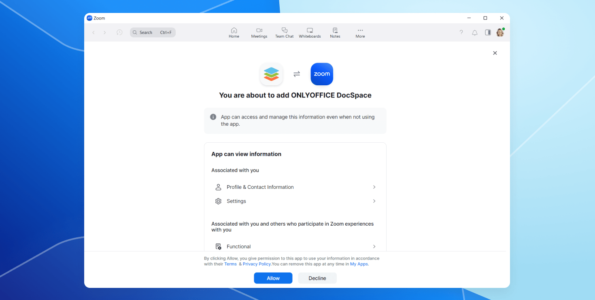Toggle the side panel icon
Viewport: 595px width, 300px height.
click(x=488, y=33)
